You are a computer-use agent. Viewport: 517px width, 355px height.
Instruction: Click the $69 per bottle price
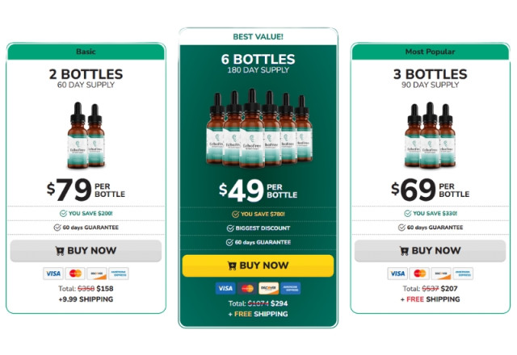tap(431, 190)
